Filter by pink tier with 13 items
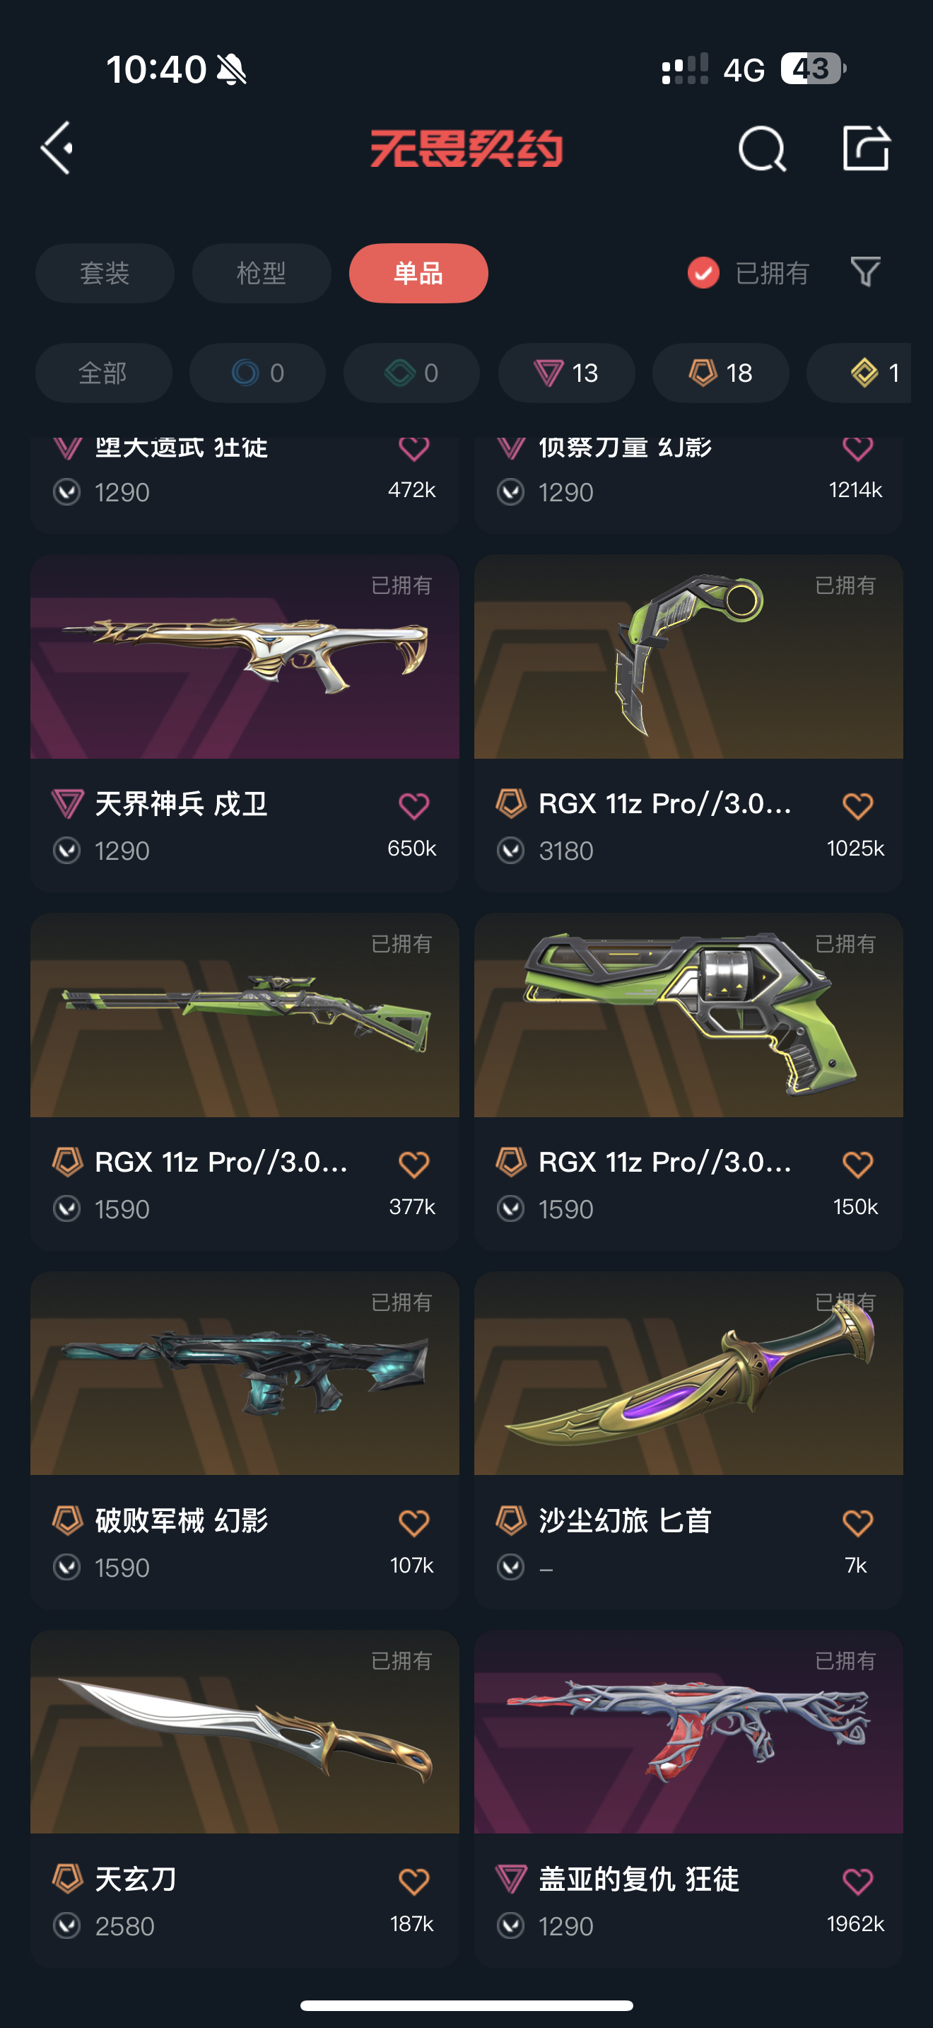Viewport: 933px width, 2028px height. (566, 373)
